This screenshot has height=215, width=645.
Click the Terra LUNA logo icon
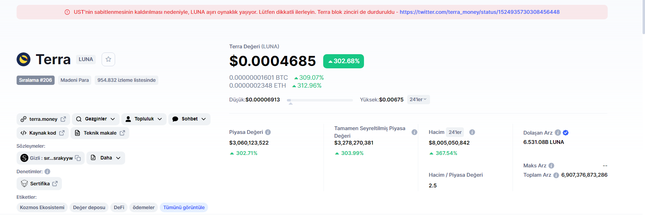[x=24, y=59]
